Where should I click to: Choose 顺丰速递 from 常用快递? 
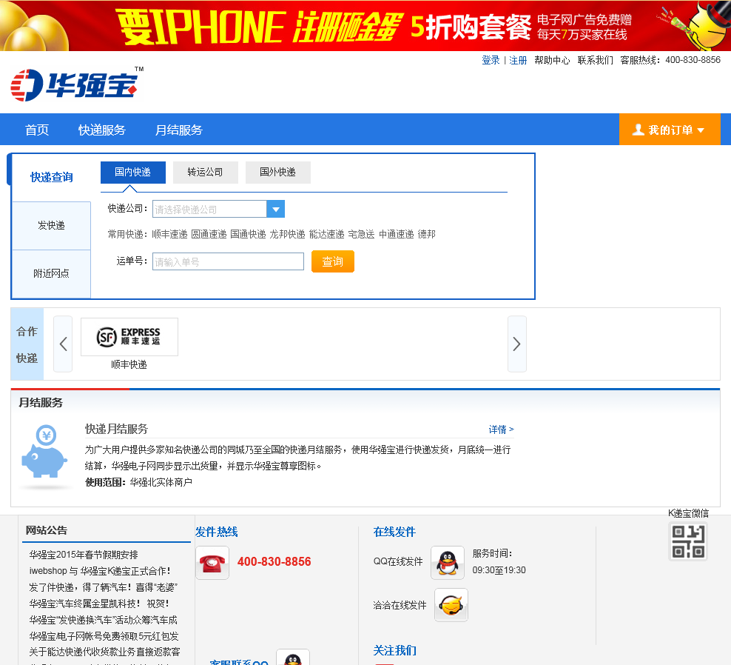(169, 234)
